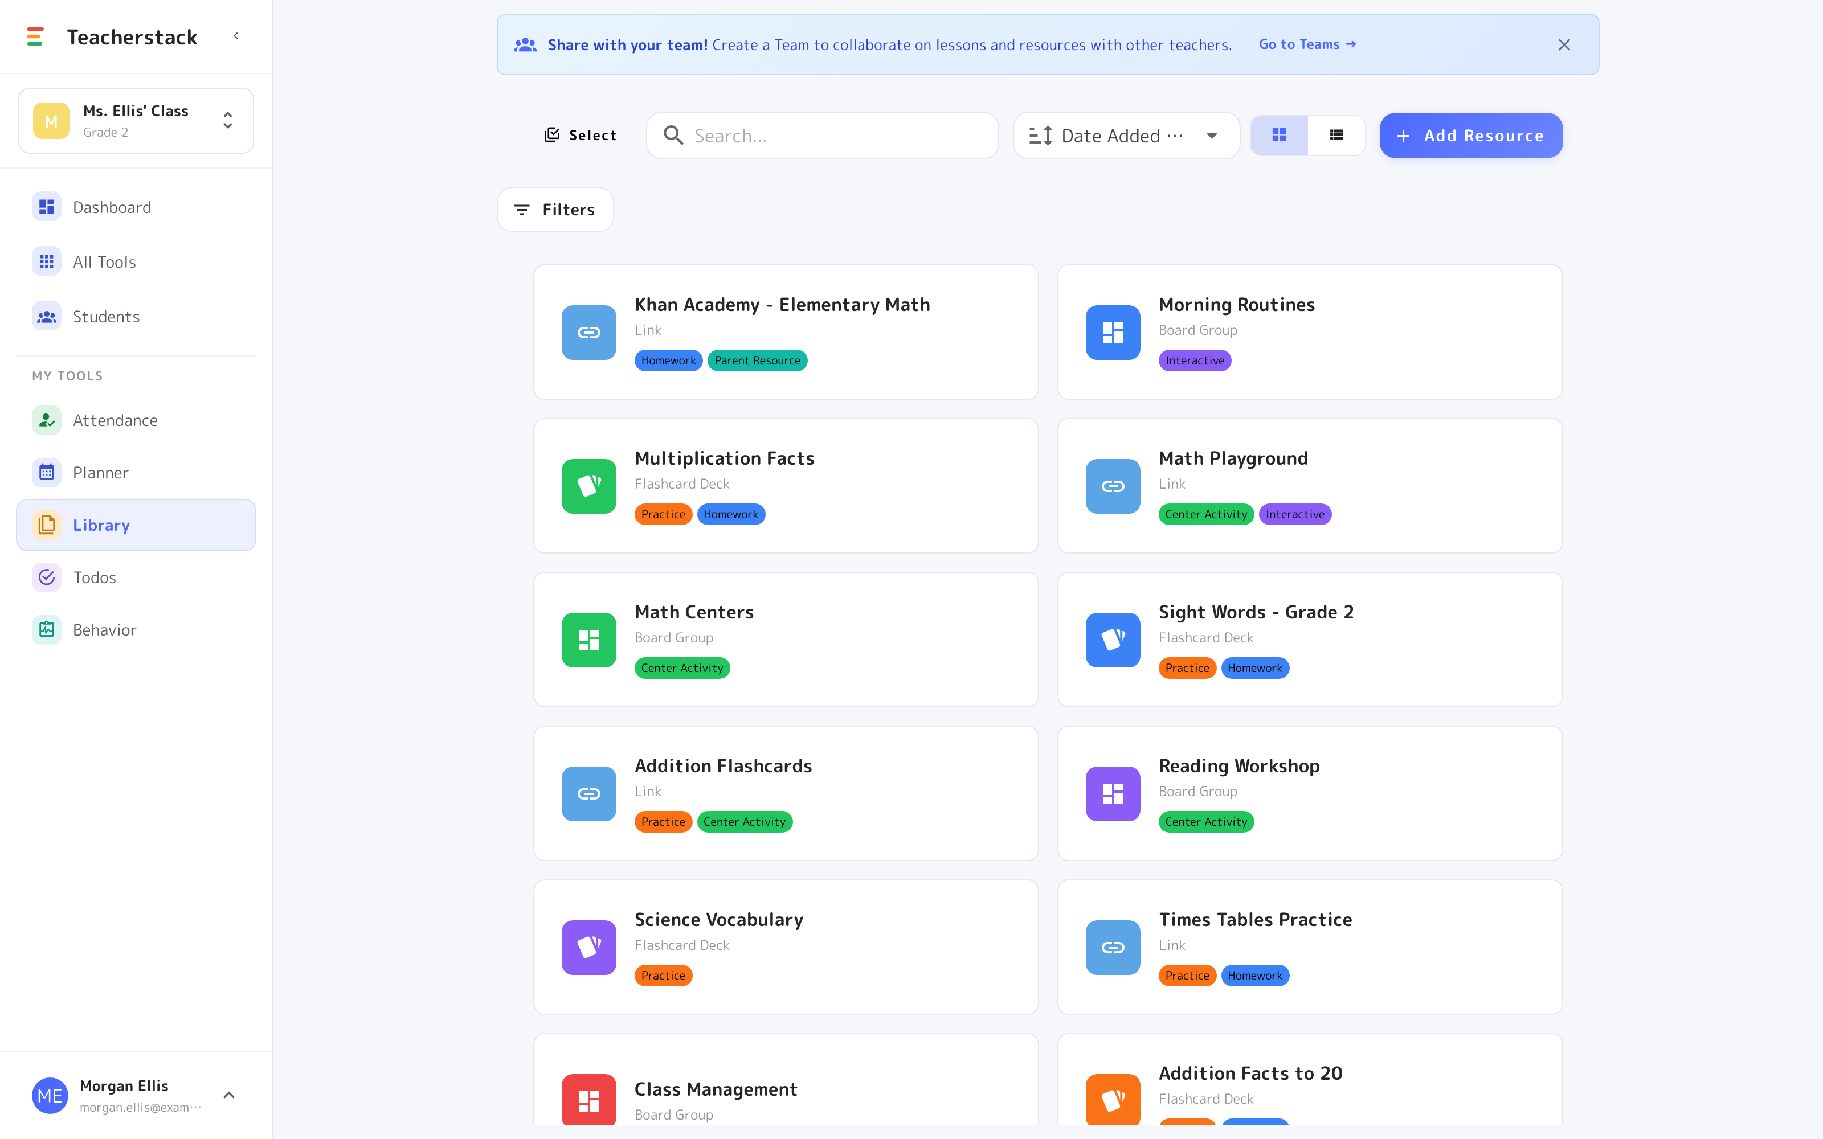This screenshot has height=1139, width=1823.
Task: Open the Ms. Ellis' Class switcher
Action: 136,121
